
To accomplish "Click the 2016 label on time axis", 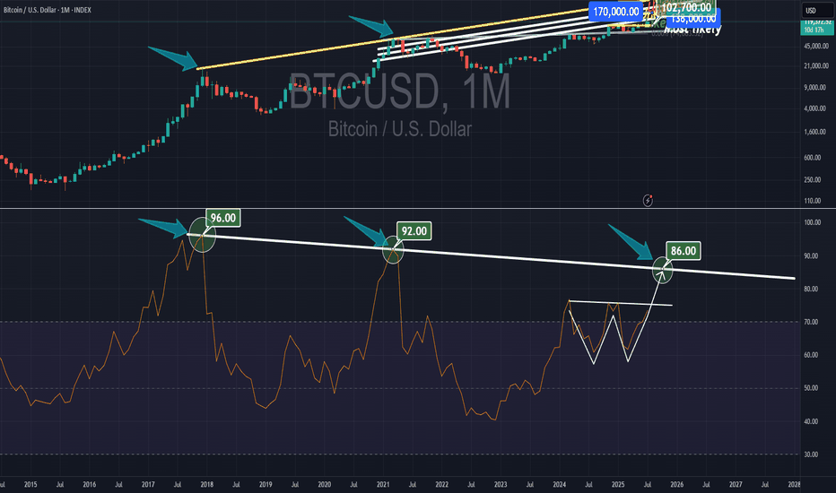I will coord(89,484).
